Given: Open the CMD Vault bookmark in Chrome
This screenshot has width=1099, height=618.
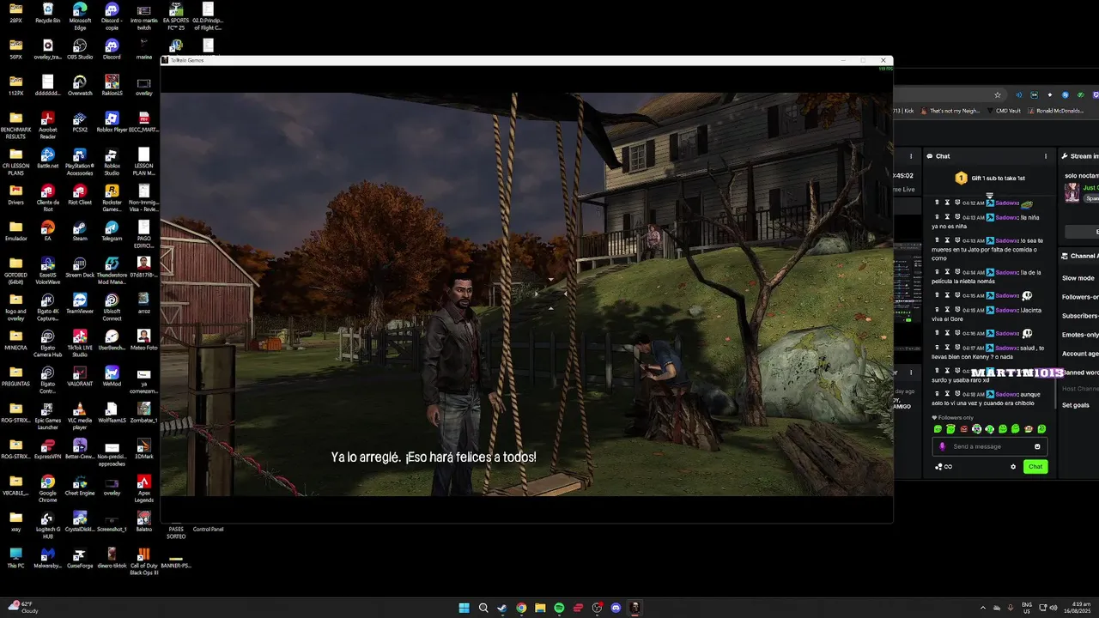Looking at the screenshot, I should pos(1004,111).
